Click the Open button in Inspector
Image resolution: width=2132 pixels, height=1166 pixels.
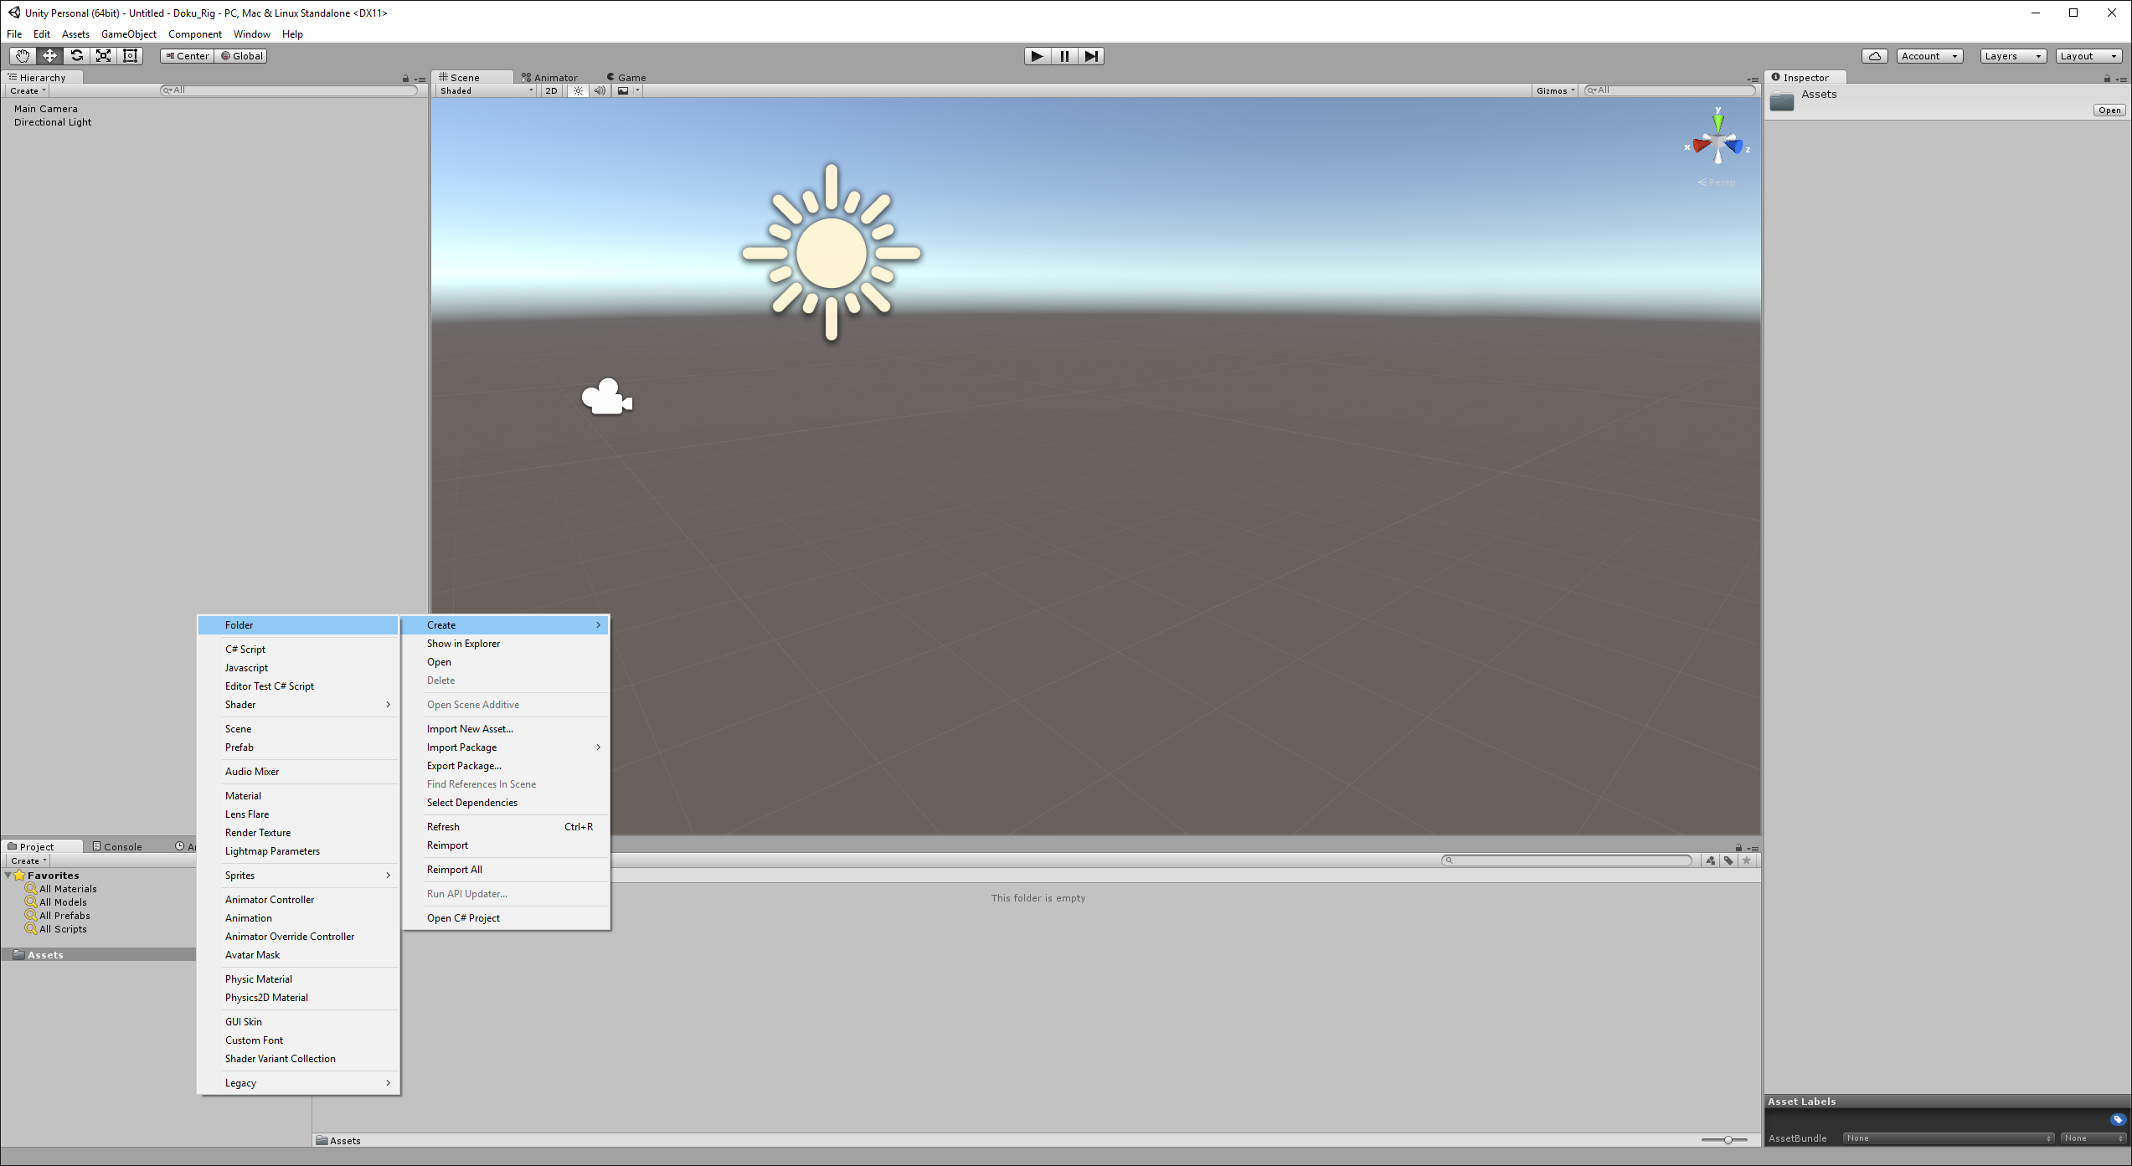pyautogui.click(x=2109, y=110)
